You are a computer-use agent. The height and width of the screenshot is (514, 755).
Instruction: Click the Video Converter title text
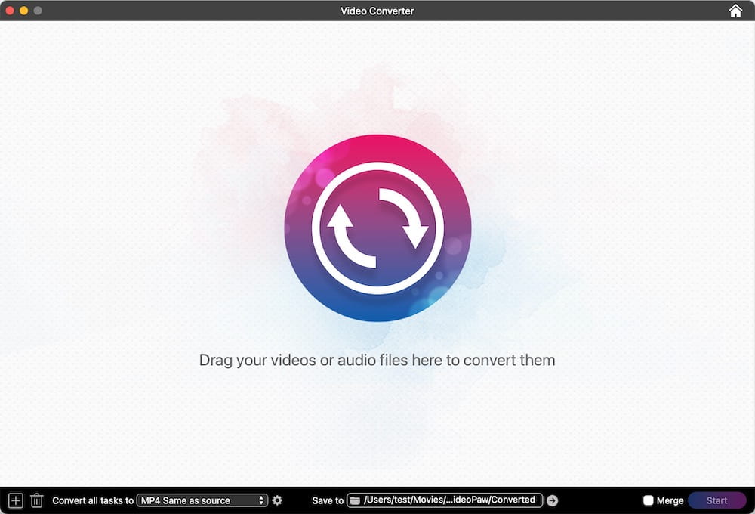[x=377, y=11]
